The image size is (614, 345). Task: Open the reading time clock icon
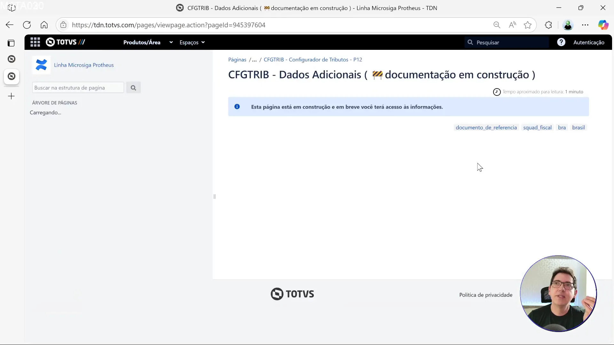click(x=497, y=92)
